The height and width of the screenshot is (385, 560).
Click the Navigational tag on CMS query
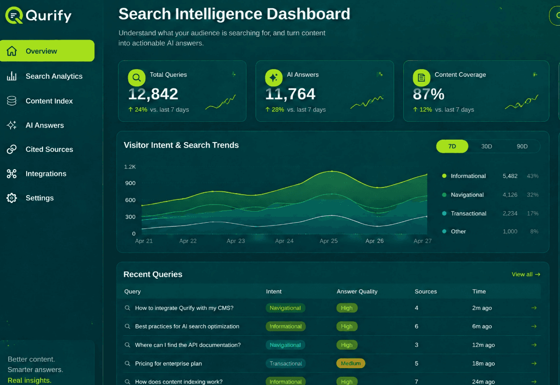point(285,308)
